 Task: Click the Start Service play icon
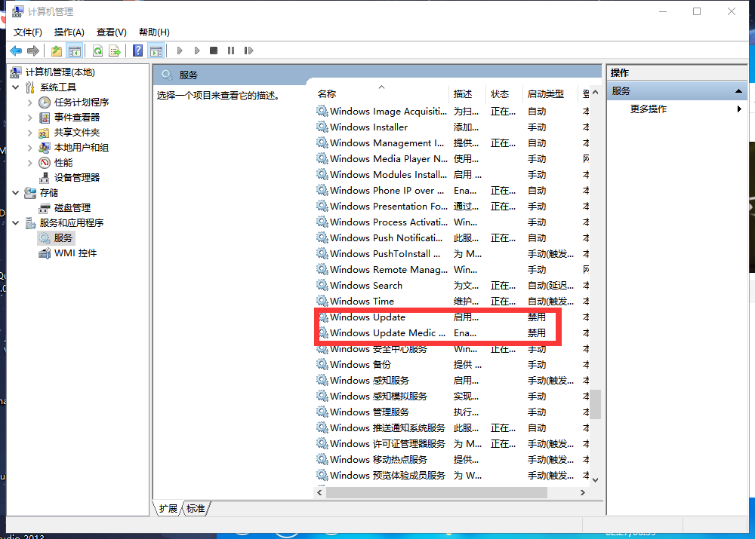pyautogui.click(x=180, y=51)
